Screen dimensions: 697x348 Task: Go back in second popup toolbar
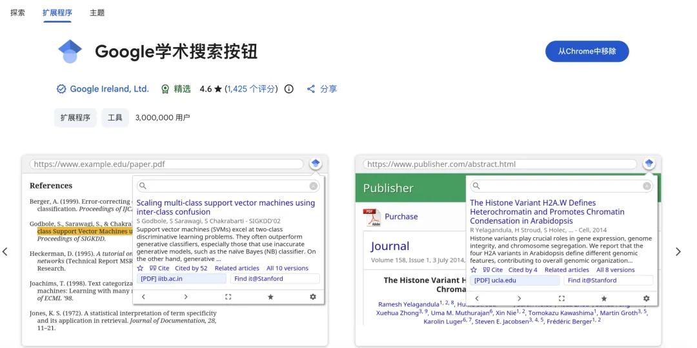tap(476, 299)
